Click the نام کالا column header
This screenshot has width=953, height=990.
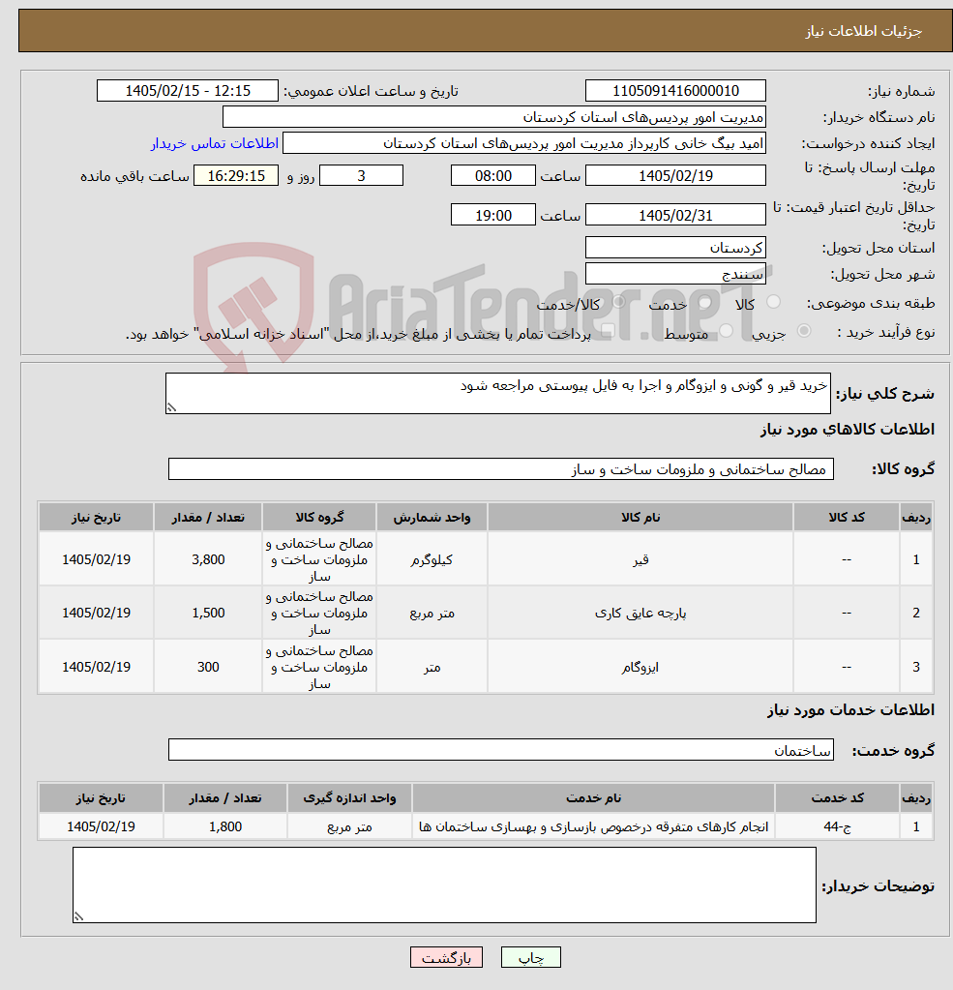click(x=640, y=517)
